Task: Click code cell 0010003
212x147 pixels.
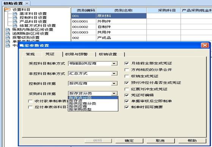Action: [84, 32]
